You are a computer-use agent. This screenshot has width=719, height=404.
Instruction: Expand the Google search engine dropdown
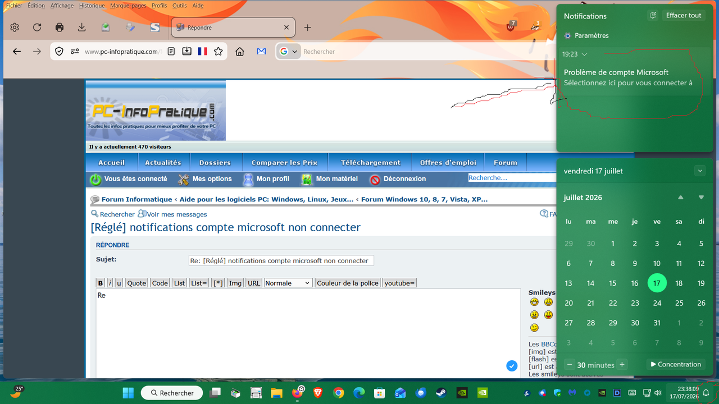pos(288,52)
